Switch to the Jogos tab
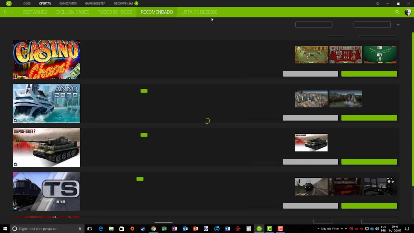Image resolution: width=414 pixels, height=233 pixels. click(x=27, y=4)
